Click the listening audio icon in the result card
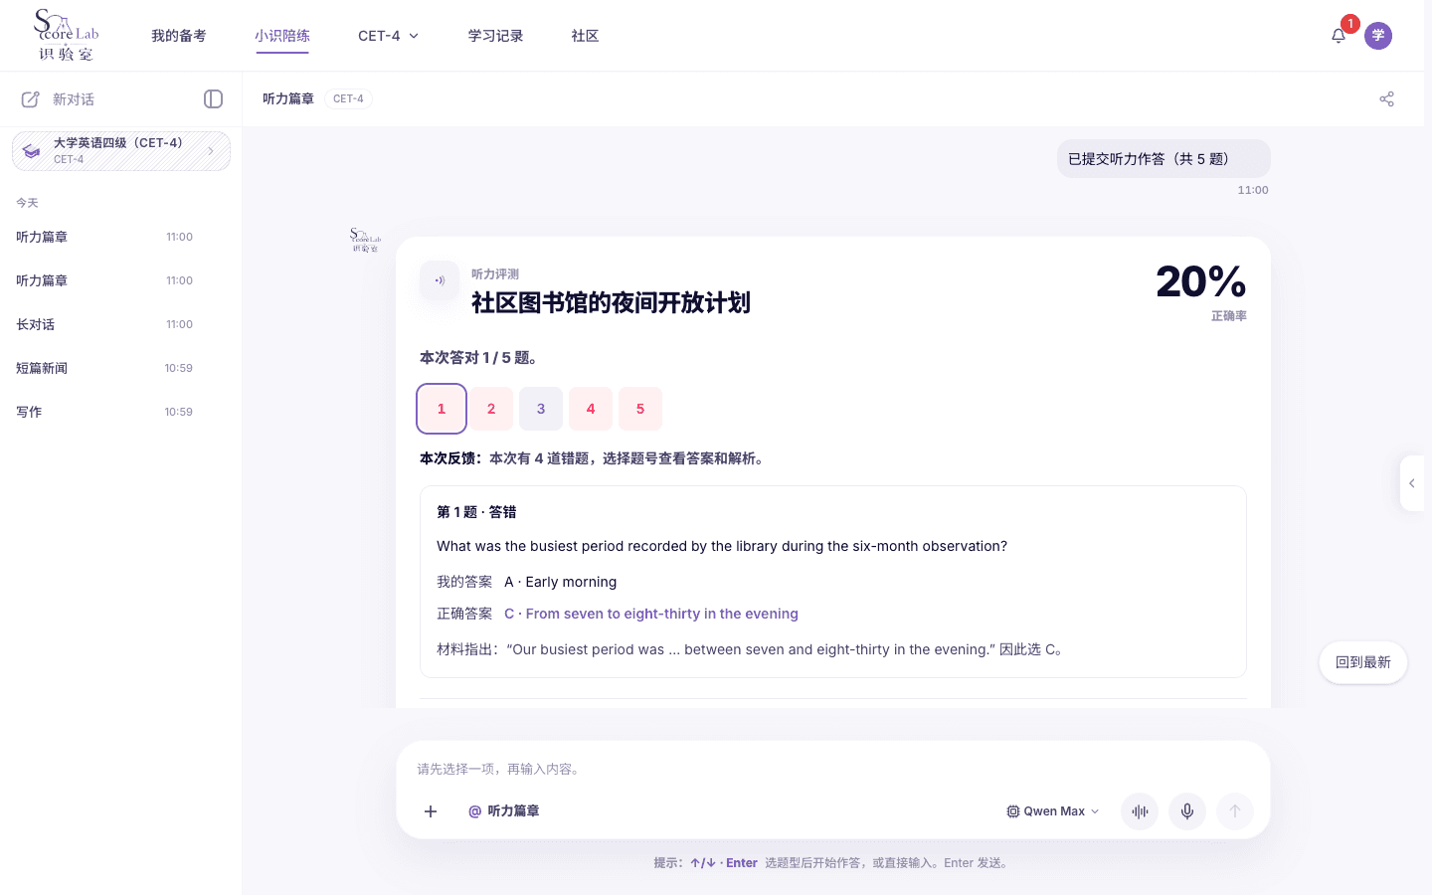 coord(440,280)
